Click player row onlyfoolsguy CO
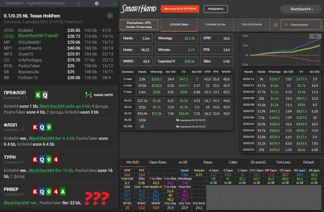The height and width of the screenshot is (212, 324). 58,60
